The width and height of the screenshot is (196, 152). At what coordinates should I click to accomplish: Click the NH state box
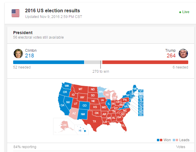(141, 94)
